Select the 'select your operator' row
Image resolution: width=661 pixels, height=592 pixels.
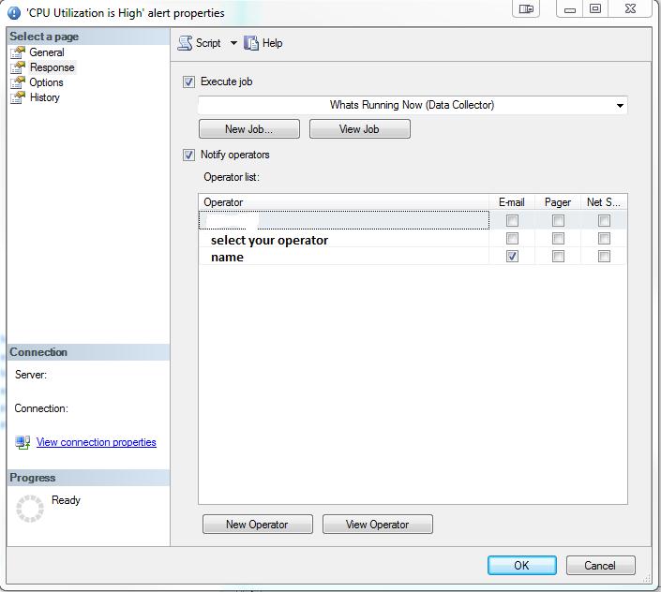click(x=343, y=239)
